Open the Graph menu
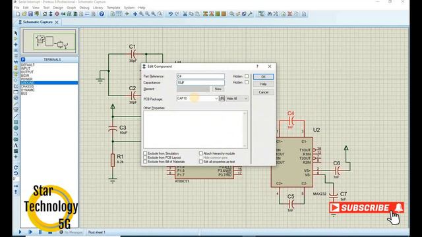This screenshot has height=237, width=422. click(x=71, y=7)
